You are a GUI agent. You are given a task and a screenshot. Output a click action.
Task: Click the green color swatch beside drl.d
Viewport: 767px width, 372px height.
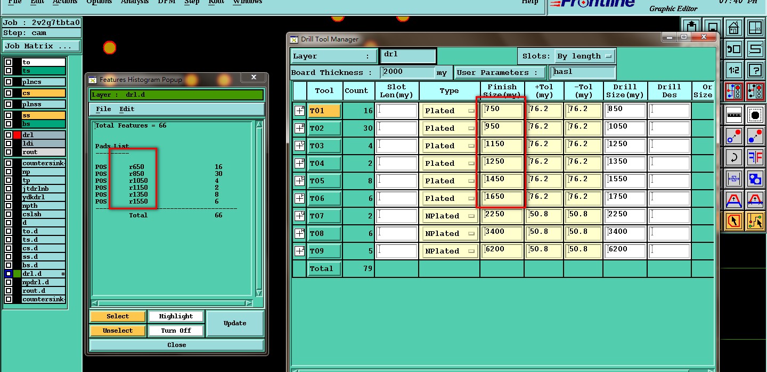coord(17,274)
